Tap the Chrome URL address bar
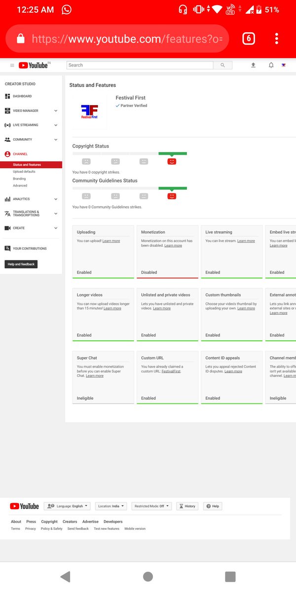This screenshot has width=296, height=592. pyautogui.click(x=117, y=38)
